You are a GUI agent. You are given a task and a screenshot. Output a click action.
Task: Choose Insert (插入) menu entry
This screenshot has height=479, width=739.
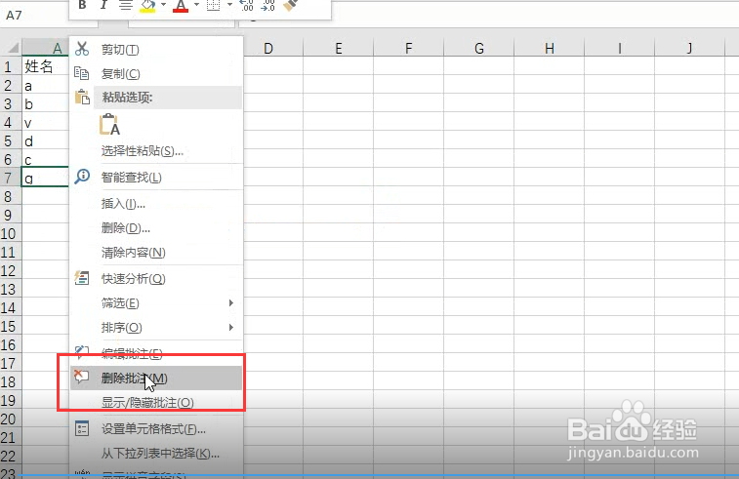(156, 204)
